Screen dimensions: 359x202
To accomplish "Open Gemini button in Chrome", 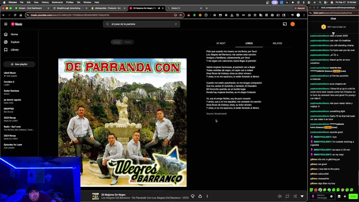I will tap(300, 8).
